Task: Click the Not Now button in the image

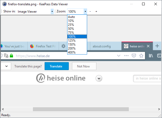Action: 84,66
